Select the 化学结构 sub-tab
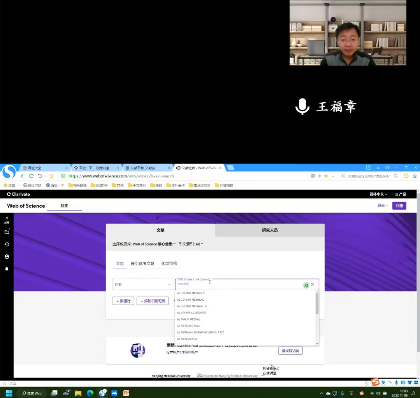The width and height of the screenshot is (420, 398). point(169,264)
